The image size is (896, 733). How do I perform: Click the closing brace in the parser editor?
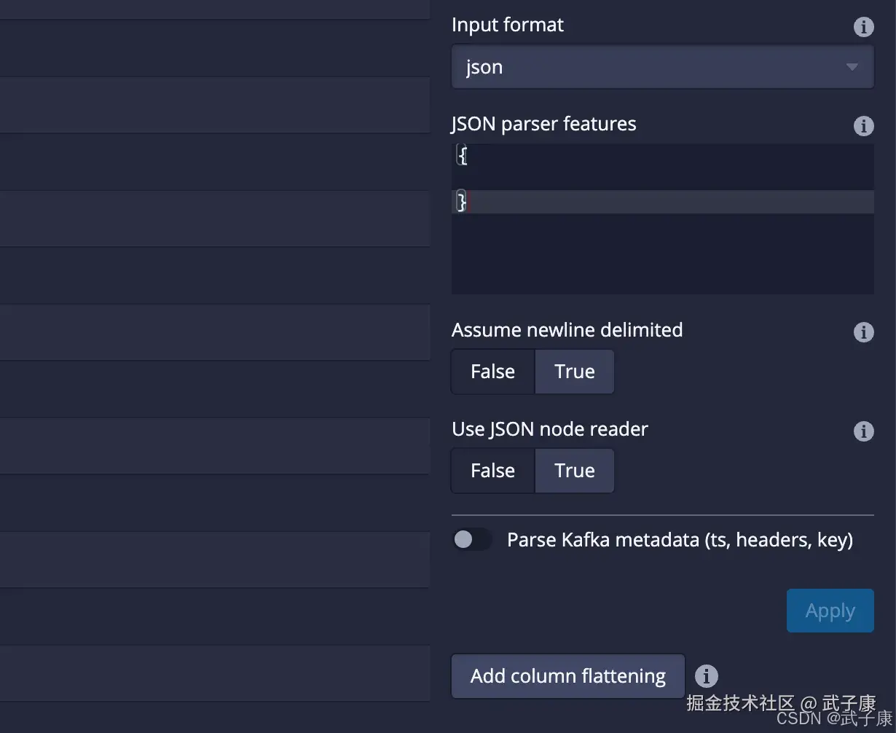(460, 201)
